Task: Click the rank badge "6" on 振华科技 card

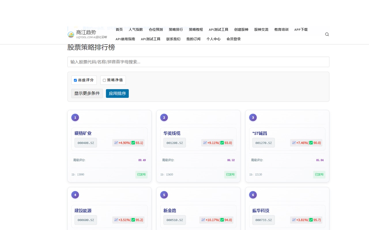Action: tap(253, 195)
